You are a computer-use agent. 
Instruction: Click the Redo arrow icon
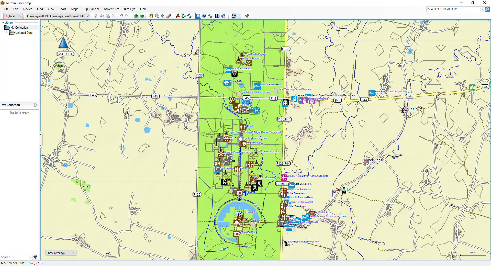127,16
